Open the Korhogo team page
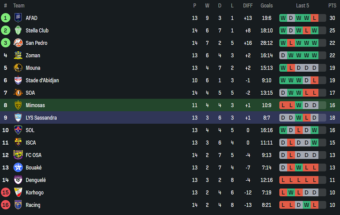Screen dimensions: 340x215 point(35,192)
